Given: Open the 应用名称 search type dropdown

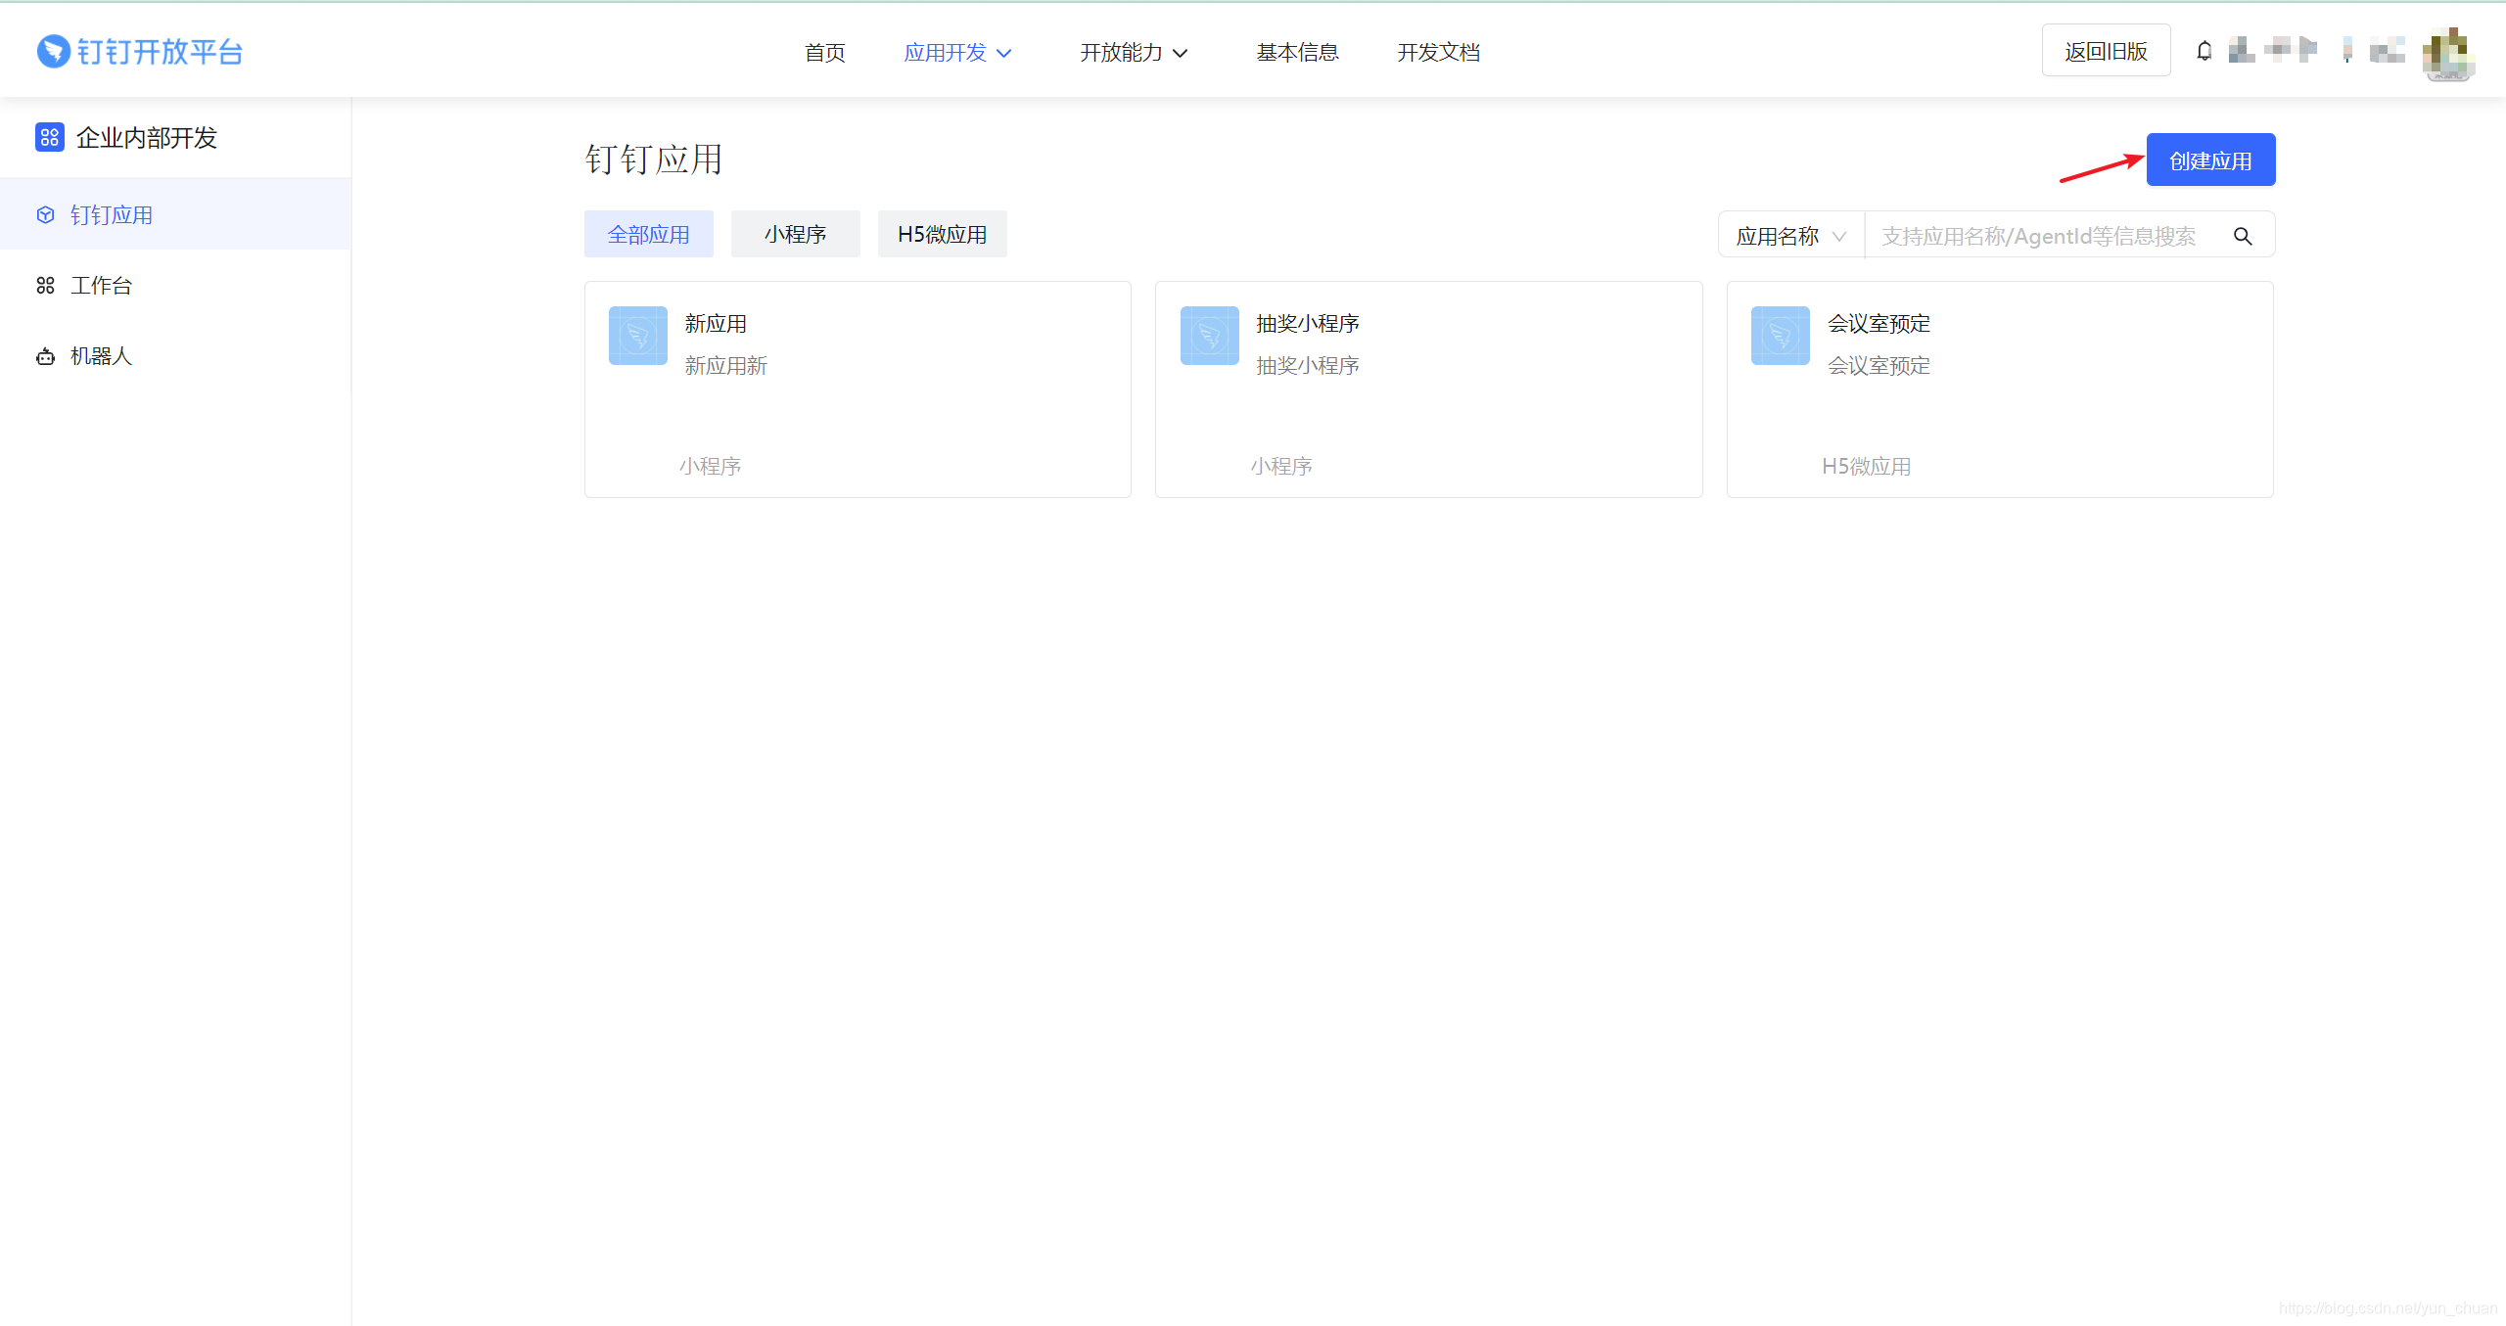Looking at the screenshot, I should coord(1791,236).
